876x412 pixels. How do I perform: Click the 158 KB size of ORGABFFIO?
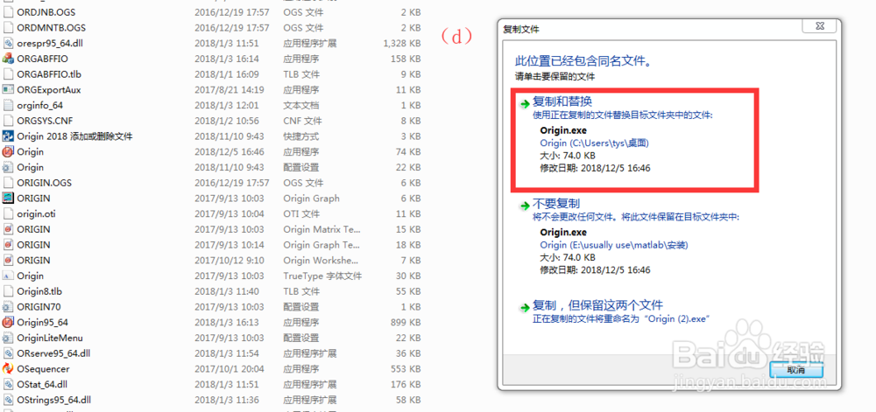[406, 59]
